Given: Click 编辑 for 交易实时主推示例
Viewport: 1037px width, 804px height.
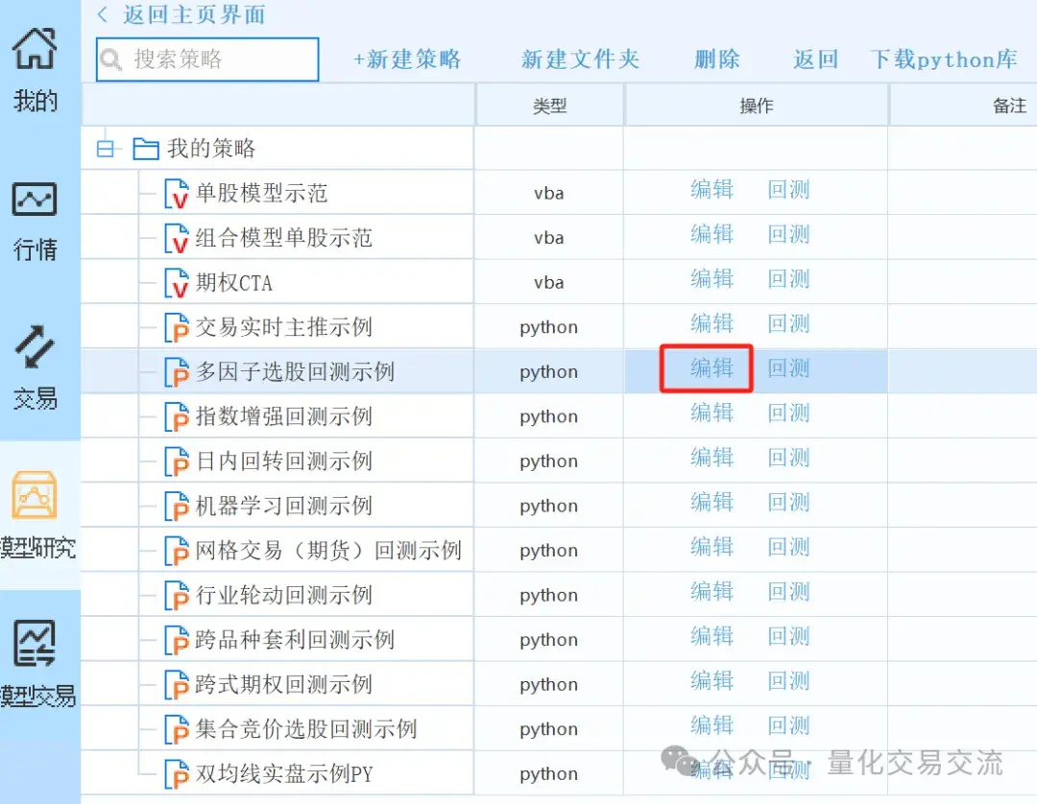Looking at the screenshot, I should tap(711, 323).
